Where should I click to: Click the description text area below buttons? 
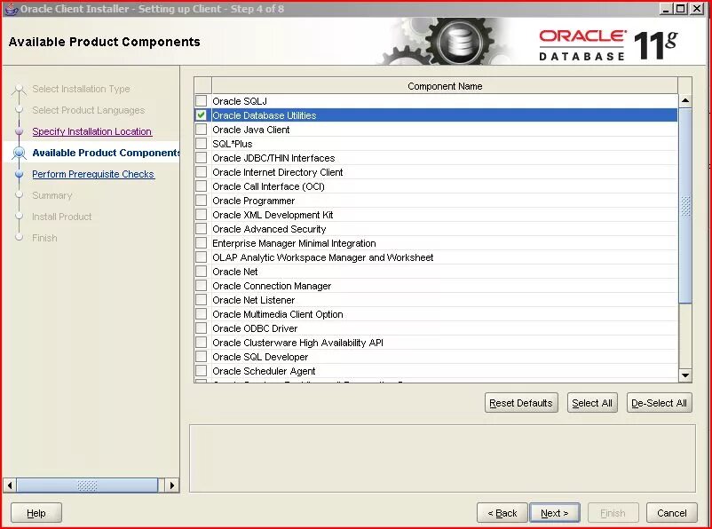tap(442, 458)
